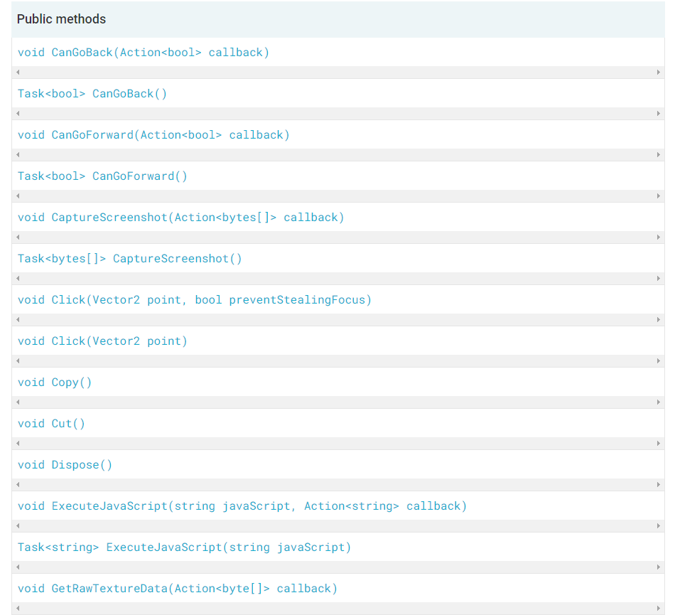The image size is (675, 615).
Task: Click right scroll arrow under CanGoBack(Action<bool> callback)
Action: 658,73
